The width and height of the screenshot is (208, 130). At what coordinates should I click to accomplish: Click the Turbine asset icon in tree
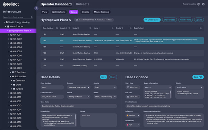(x=14, y=89)
